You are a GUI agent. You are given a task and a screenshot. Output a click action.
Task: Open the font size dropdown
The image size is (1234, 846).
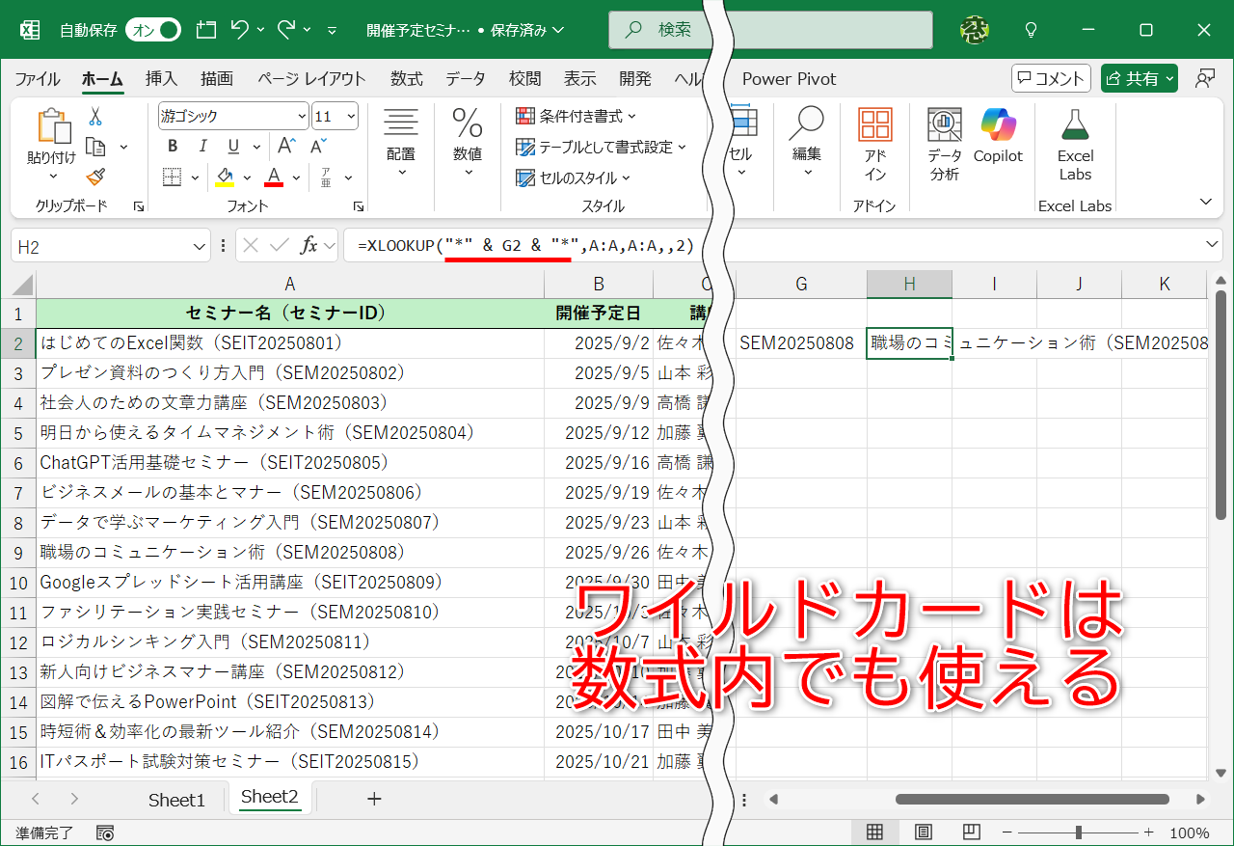point(349,115)
